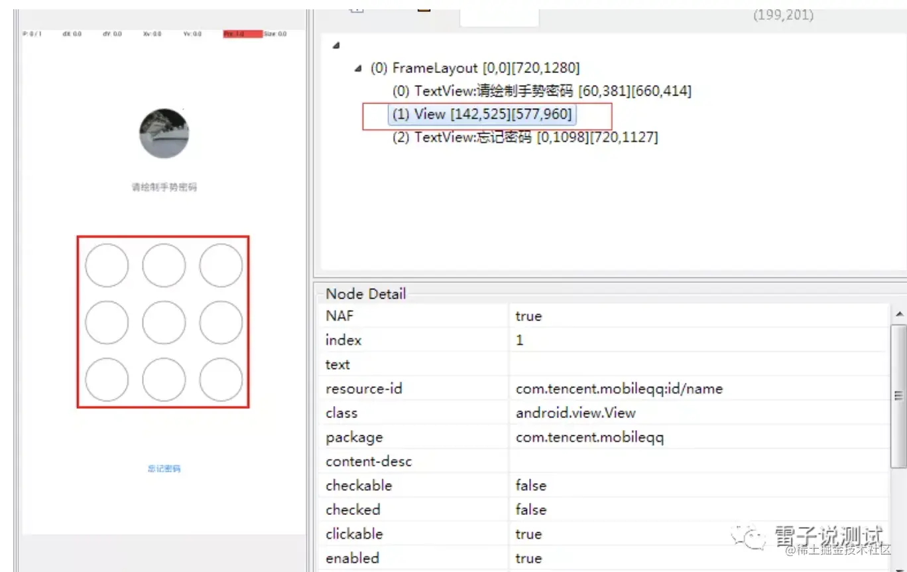The width and height of the screenshot is (907, 572).
Task: Click the checked property name cell
Action: pos(414,510)
